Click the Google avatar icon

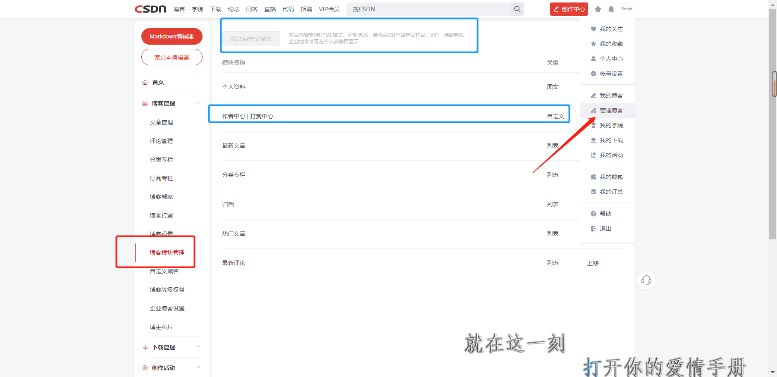tap(627, 9)
